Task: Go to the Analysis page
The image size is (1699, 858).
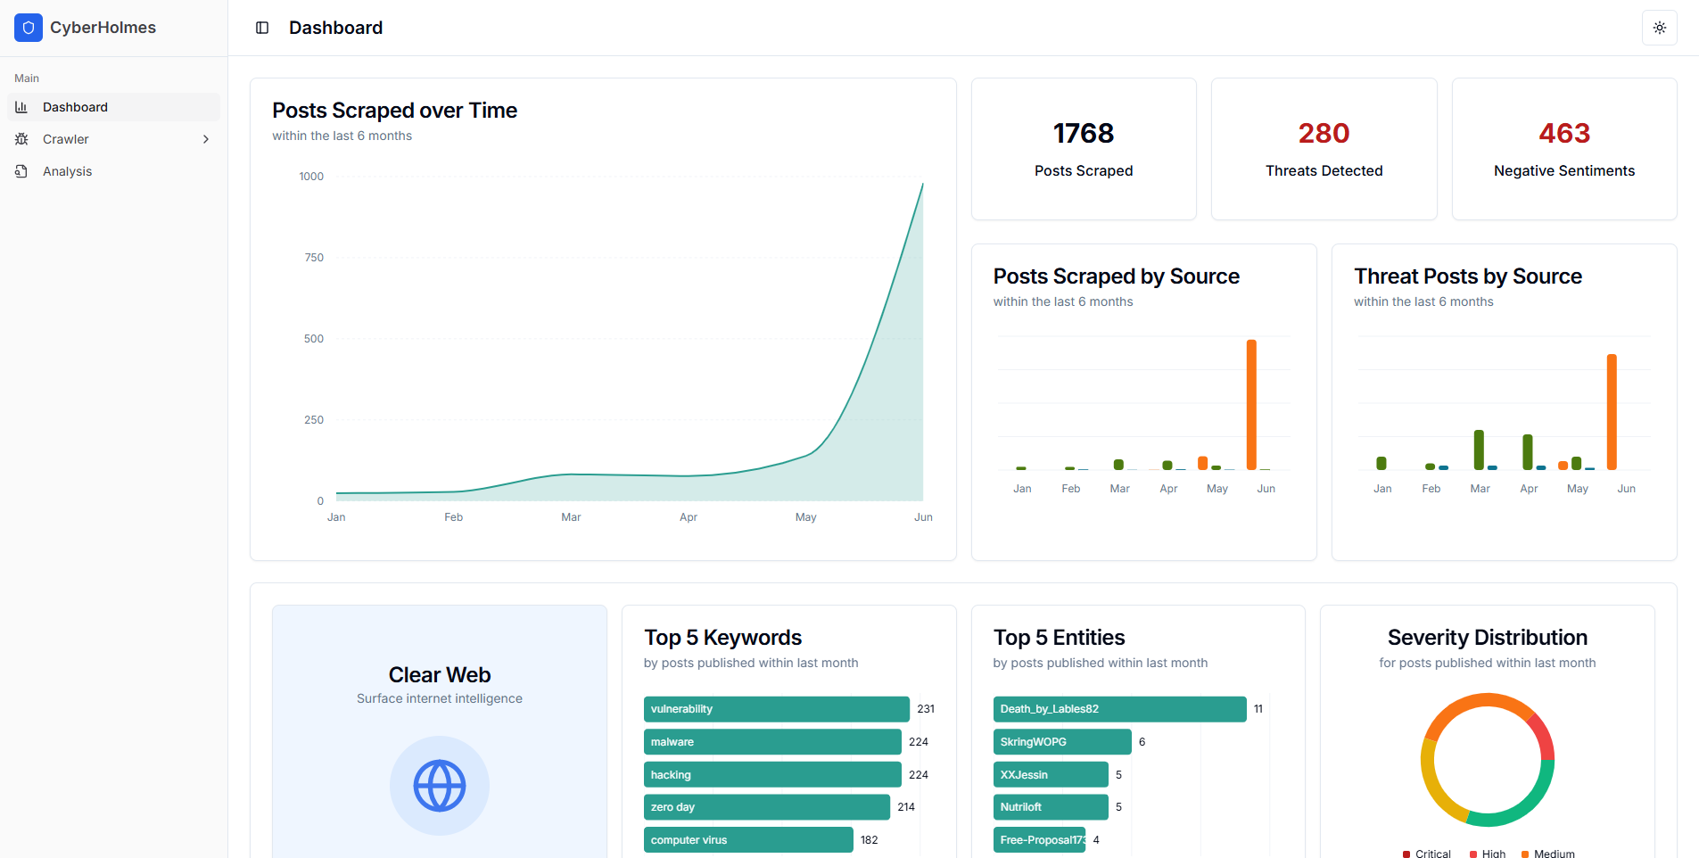Action: [114, 171]
